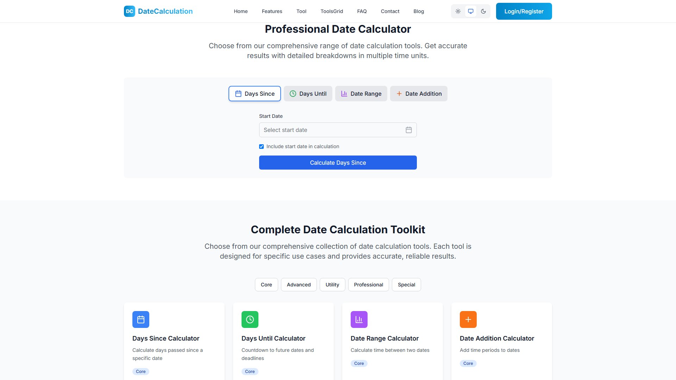Select system theme monitor icon
676x380 pixels.
(471, 11)
